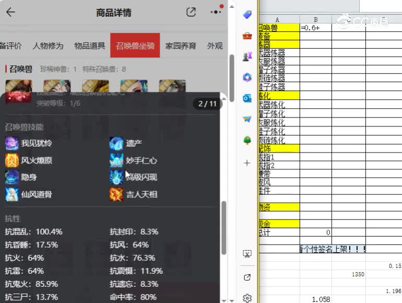
Task: Click the 2 / 11 page indicator
Action: click(207, 103)
